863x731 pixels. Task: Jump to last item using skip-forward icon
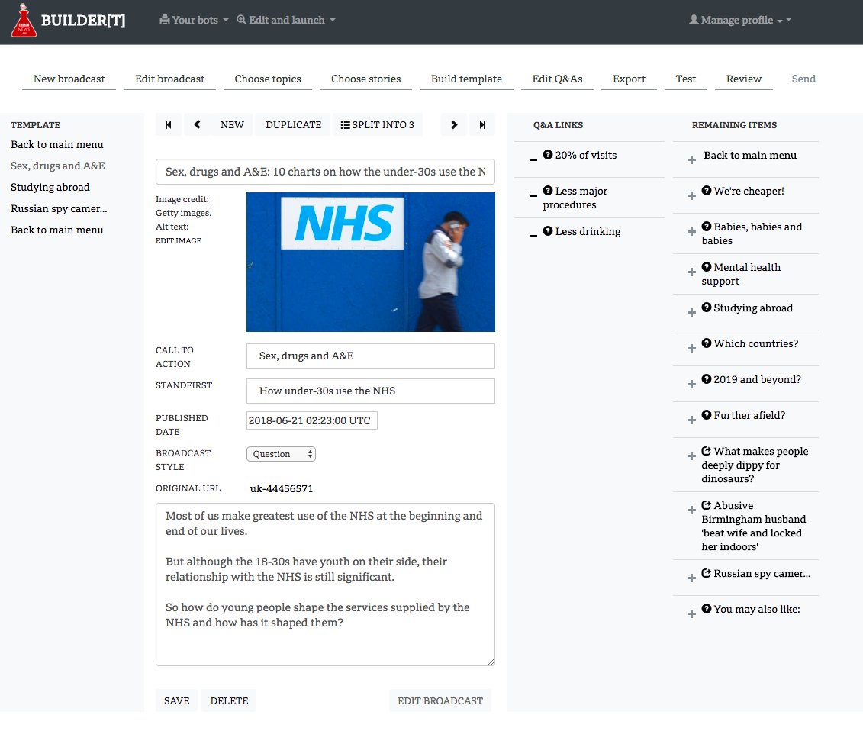[x=482, y=125]
